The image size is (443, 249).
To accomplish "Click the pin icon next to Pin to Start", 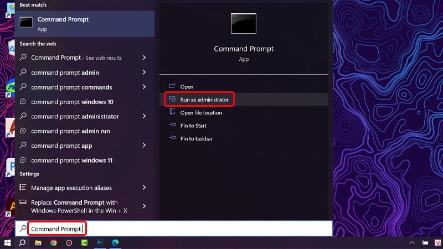I will tap(172, 124).
